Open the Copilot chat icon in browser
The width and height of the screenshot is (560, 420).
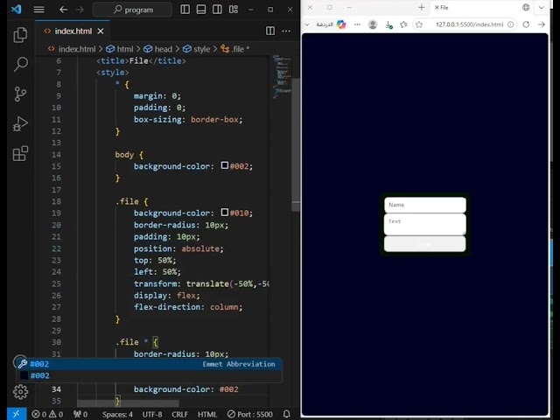pyautogui.click(x=341, y=24)
